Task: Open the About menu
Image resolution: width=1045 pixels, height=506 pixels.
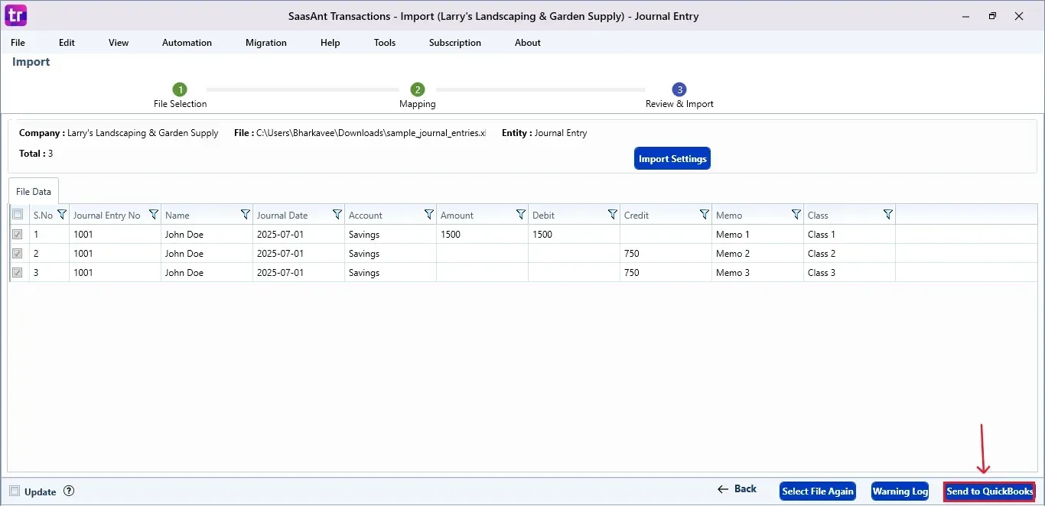Action: click(x=528, y=43)
